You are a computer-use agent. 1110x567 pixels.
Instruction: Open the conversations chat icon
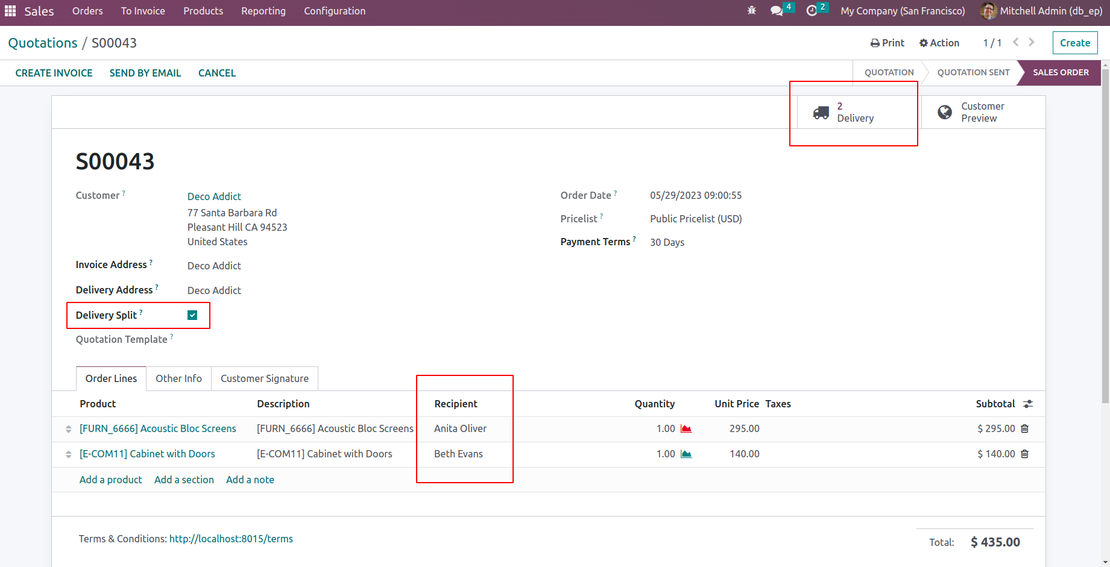[x=777, y=11]
